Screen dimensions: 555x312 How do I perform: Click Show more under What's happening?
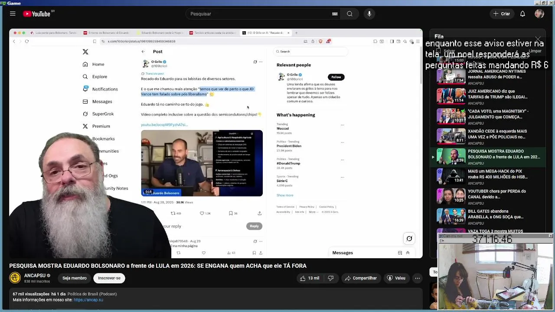coord(285,195)
